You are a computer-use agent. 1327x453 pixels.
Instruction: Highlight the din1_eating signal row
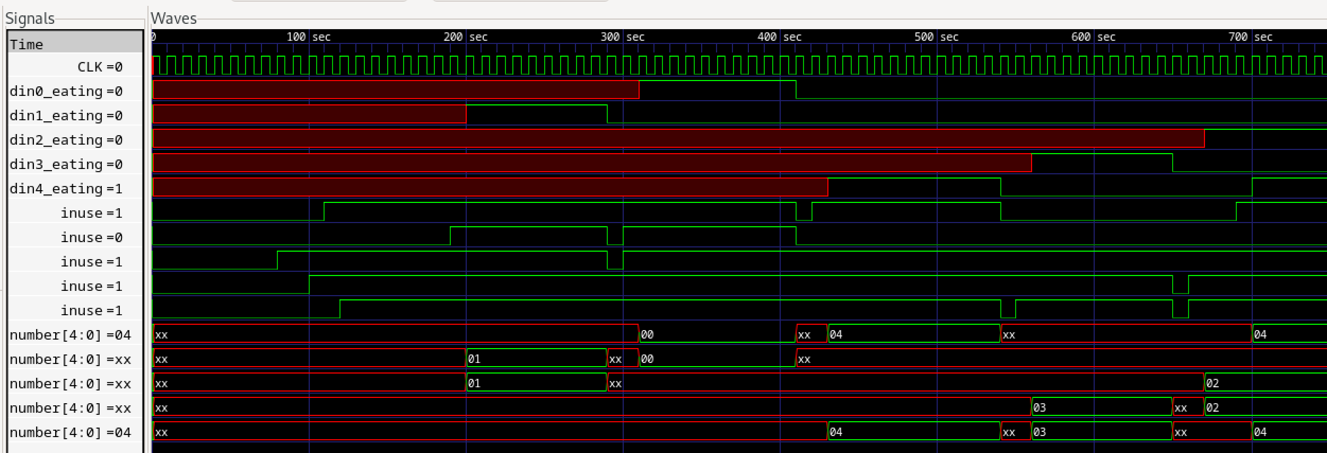click(x=66, y=116)
